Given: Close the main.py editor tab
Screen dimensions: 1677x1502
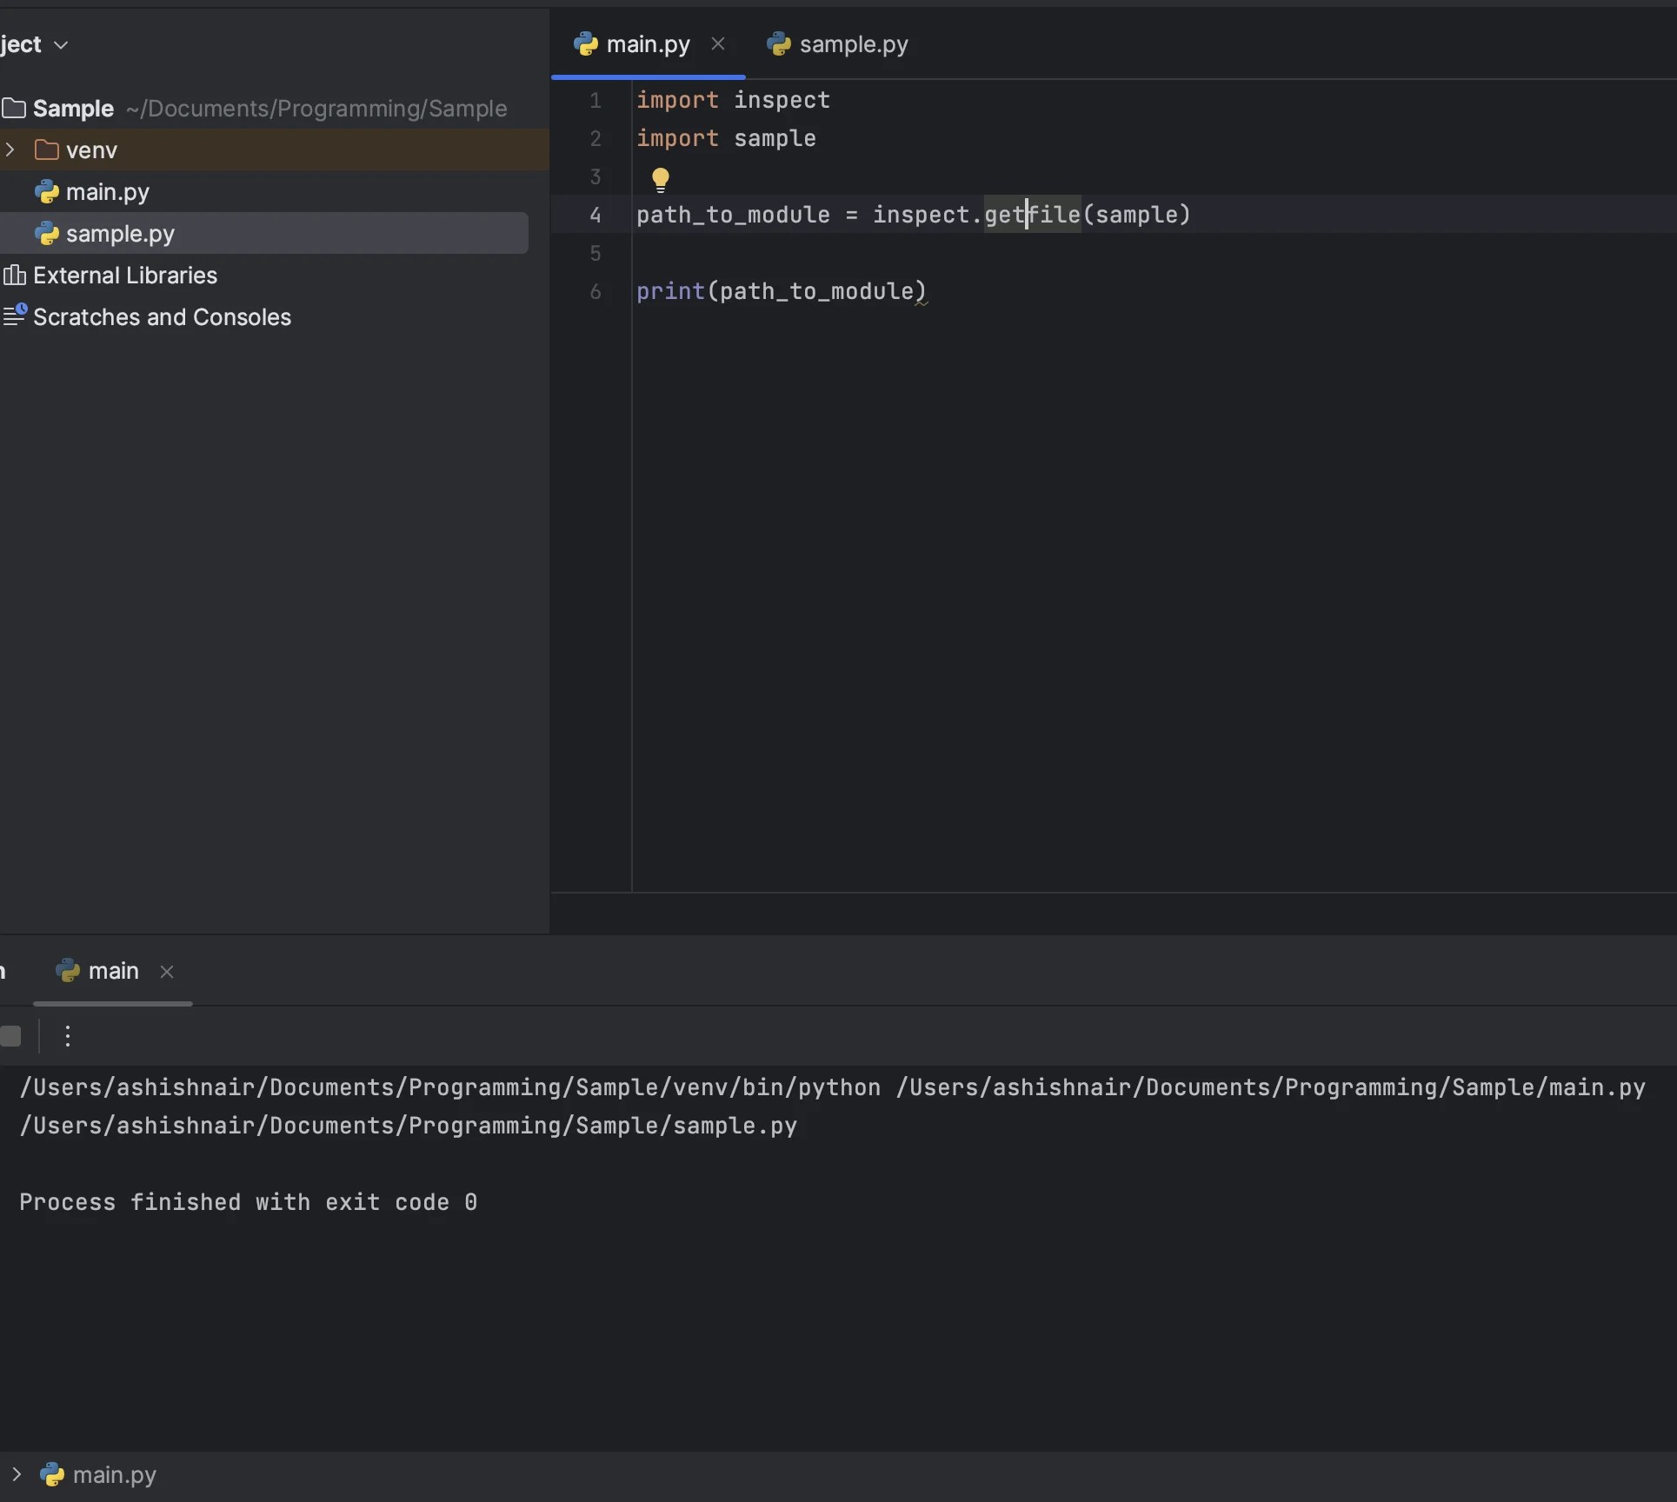Looking at the screenshot, I should 719,43.
